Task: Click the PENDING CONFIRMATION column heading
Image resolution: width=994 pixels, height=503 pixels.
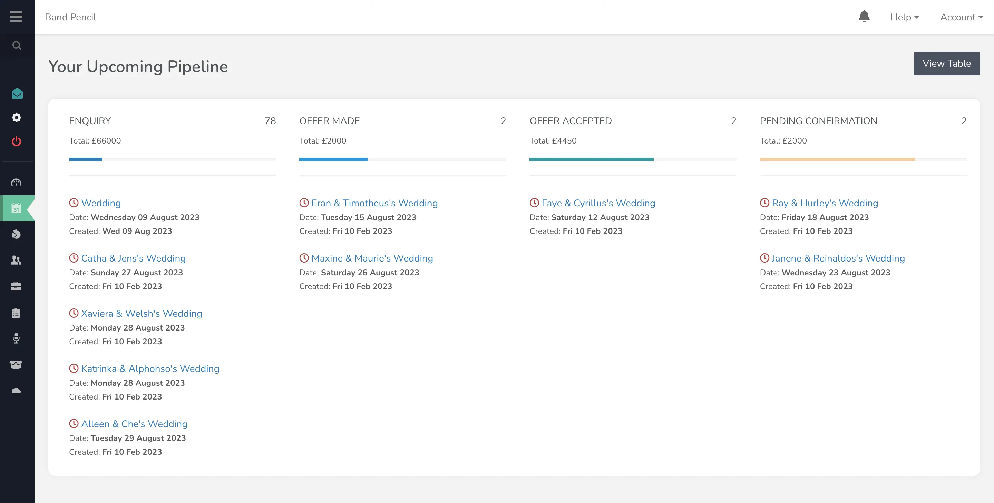Action: click(818, 121)
